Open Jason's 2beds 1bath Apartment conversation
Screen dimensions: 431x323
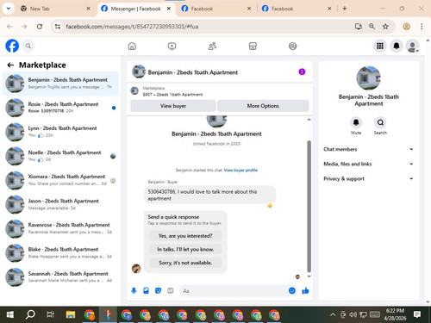tap(60, 204)
